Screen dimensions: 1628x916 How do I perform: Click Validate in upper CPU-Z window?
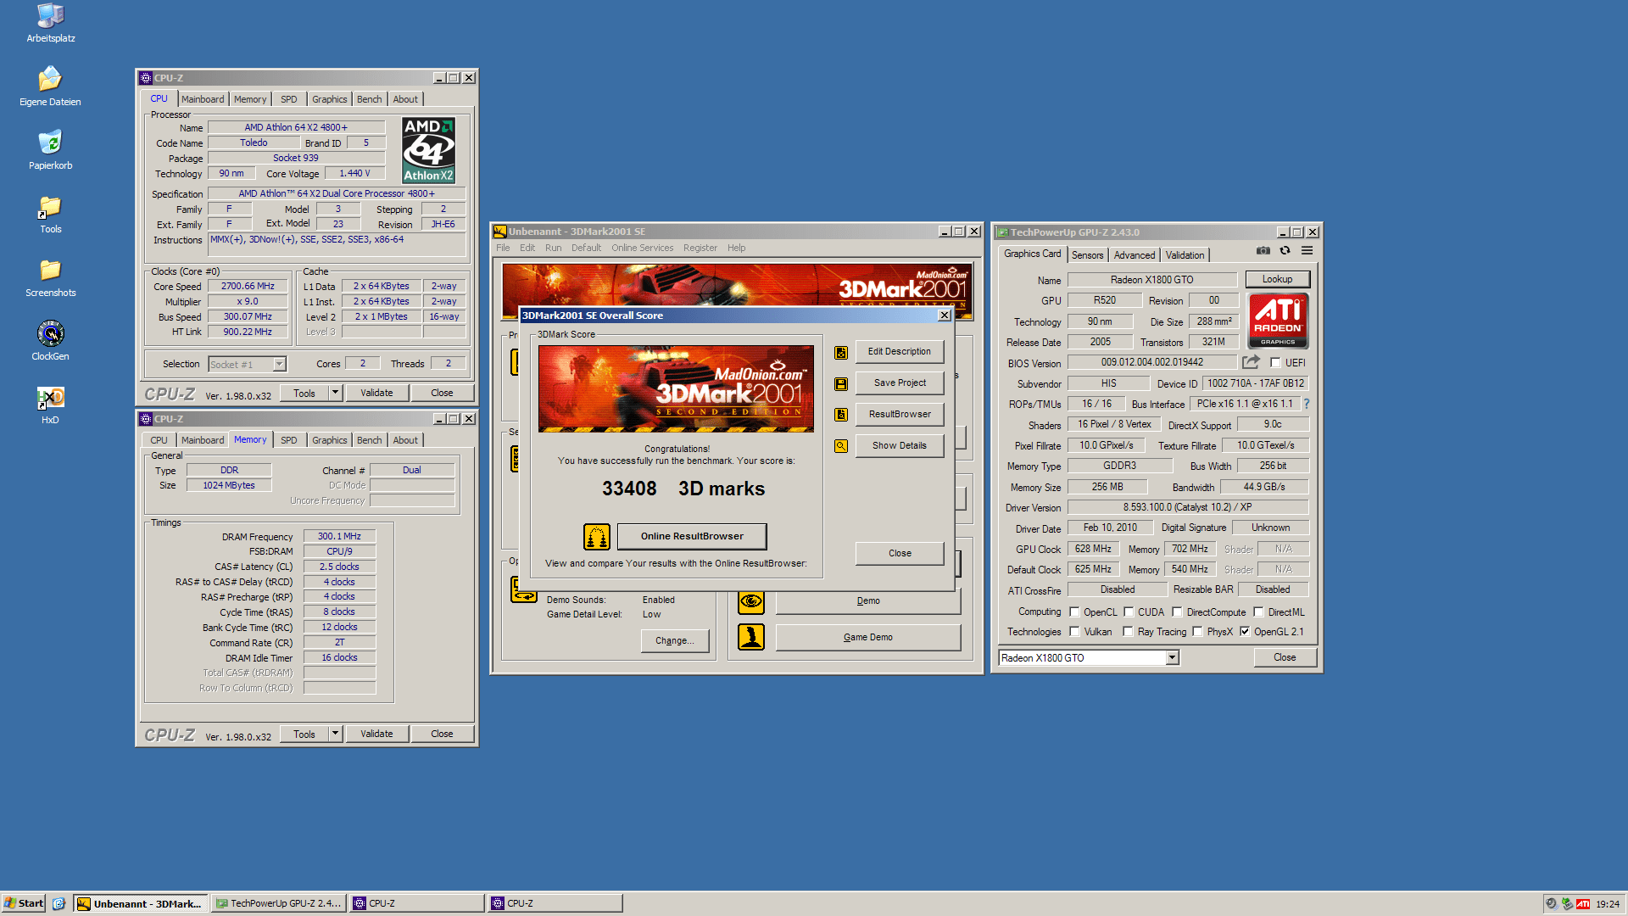tap(376, 394)
